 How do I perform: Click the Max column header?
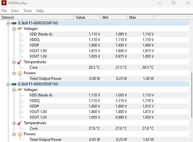click(141, 17)
